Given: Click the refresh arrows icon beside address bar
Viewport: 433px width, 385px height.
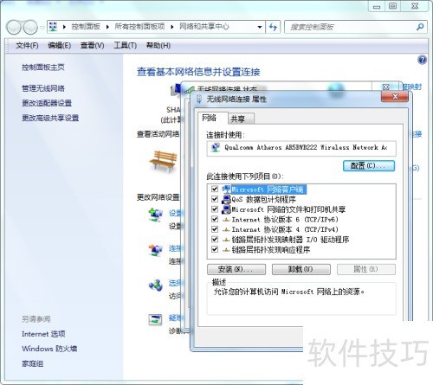Looking at the screenshot, I should (x=273, y=27).
